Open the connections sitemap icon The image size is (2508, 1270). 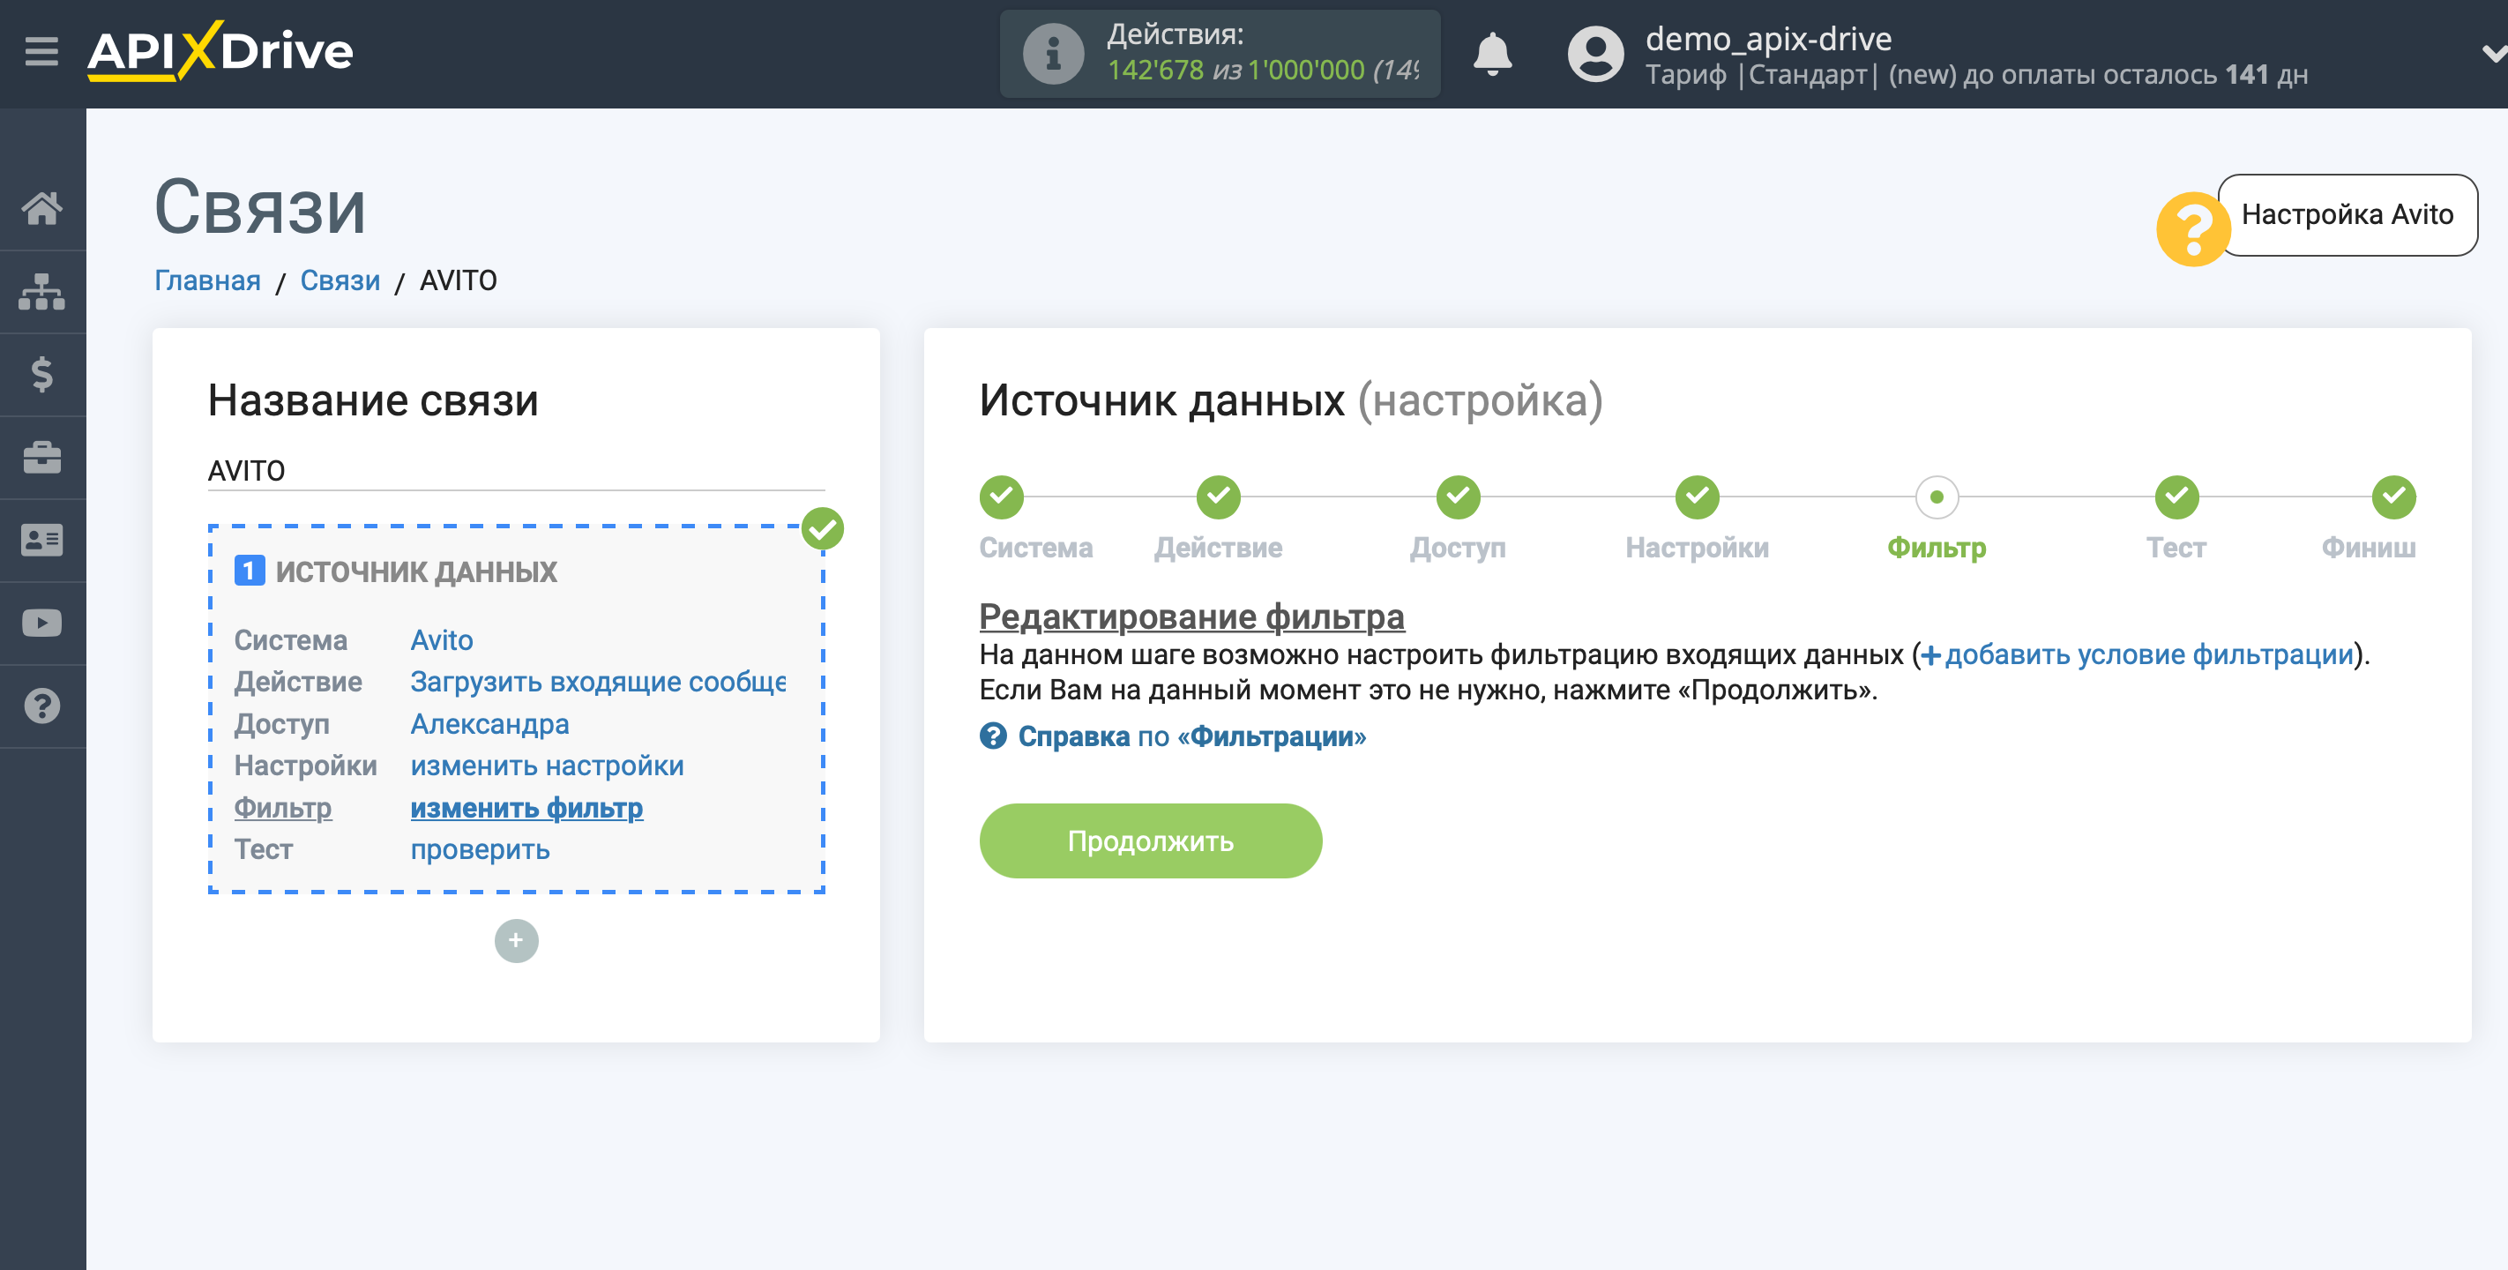[x=41, y=291]
